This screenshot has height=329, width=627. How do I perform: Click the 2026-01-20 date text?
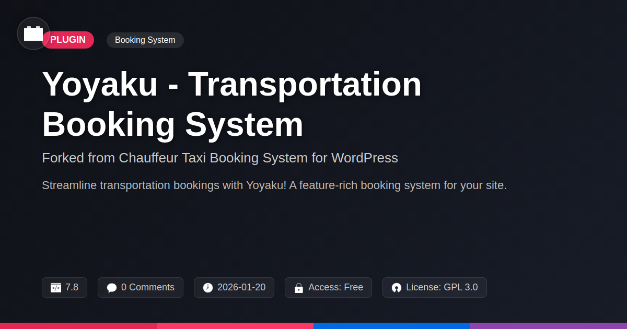coord(241,287)
